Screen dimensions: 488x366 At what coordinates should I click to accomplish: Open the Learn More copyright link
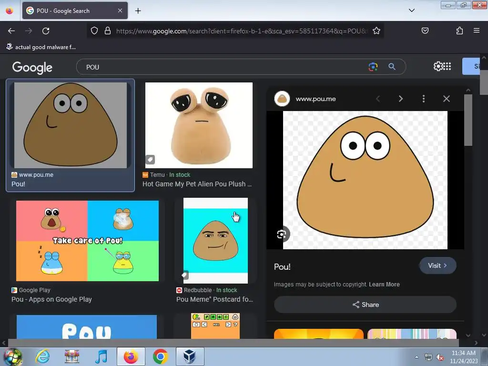click(x=384, y=285)
